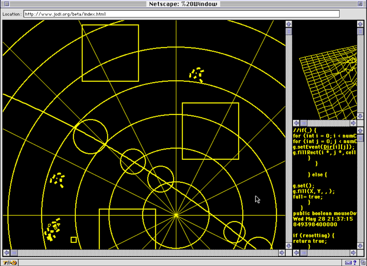
Task: Click the yellow wireframe mesh graphic
Action: coord(328,83)
